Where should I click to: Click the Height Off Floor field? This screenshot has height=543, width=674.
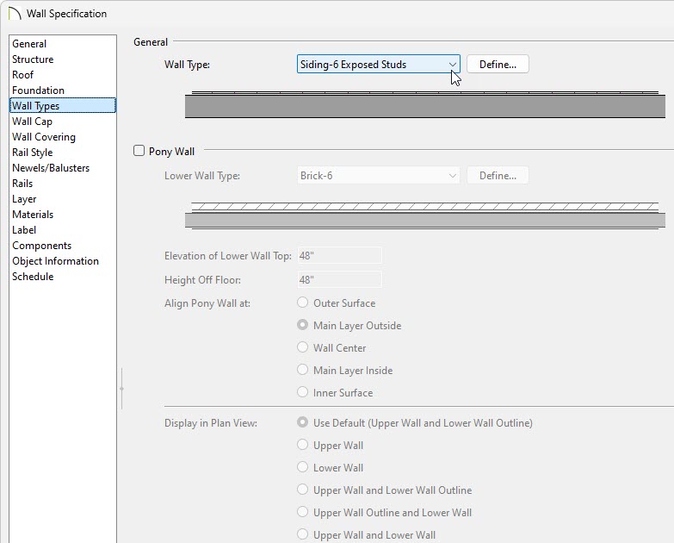click(x=339, y=279)
